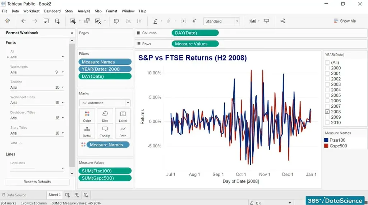Click the Reset to Defaults button
368x205 pixels.
pyautogui.click(x=37, y=182)
